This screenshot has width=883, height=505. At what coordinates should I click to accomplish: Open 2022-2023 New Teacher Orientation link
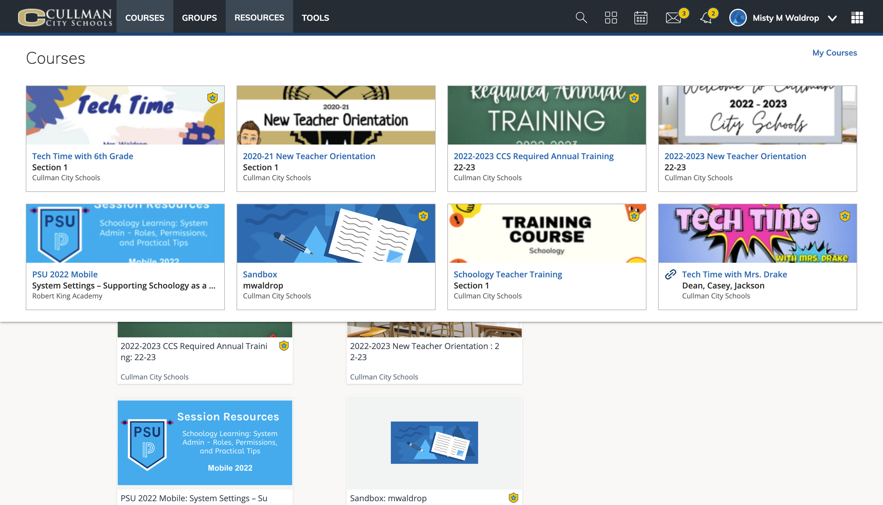(x=735, y=156)
